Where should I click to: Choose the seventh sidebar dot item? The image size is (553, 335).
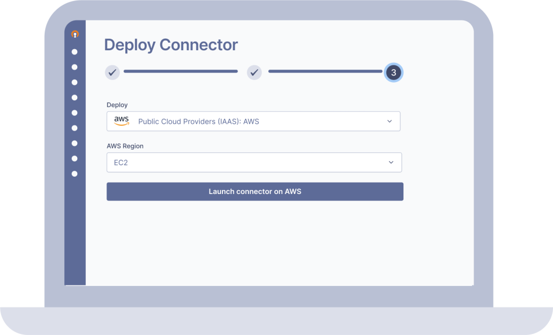(x=75, y=143)
